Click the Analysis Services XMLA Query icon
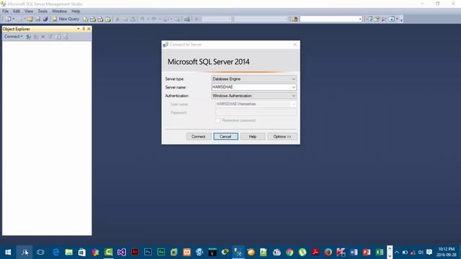 (x=108, y=19)
